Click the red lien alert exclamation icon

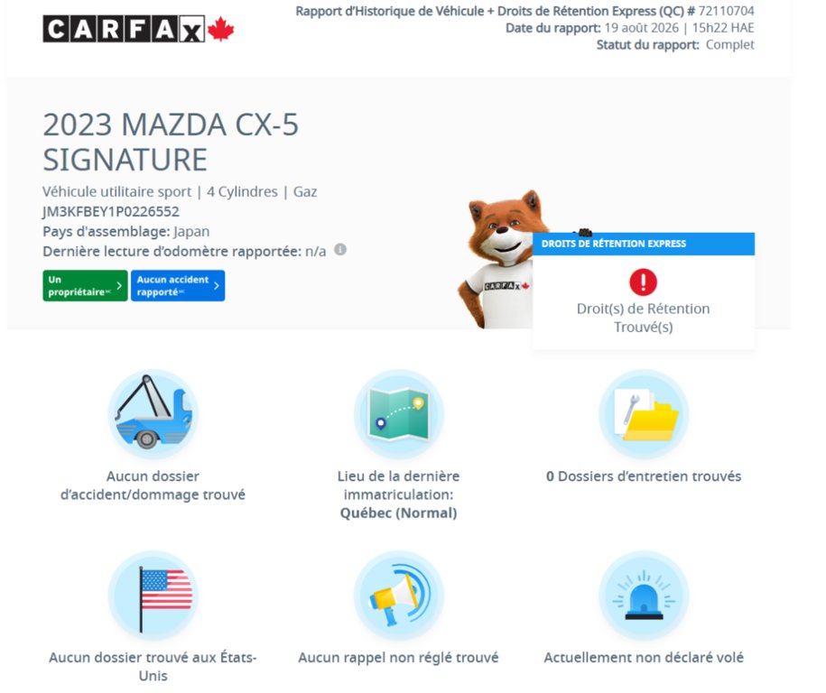[643, 282]
